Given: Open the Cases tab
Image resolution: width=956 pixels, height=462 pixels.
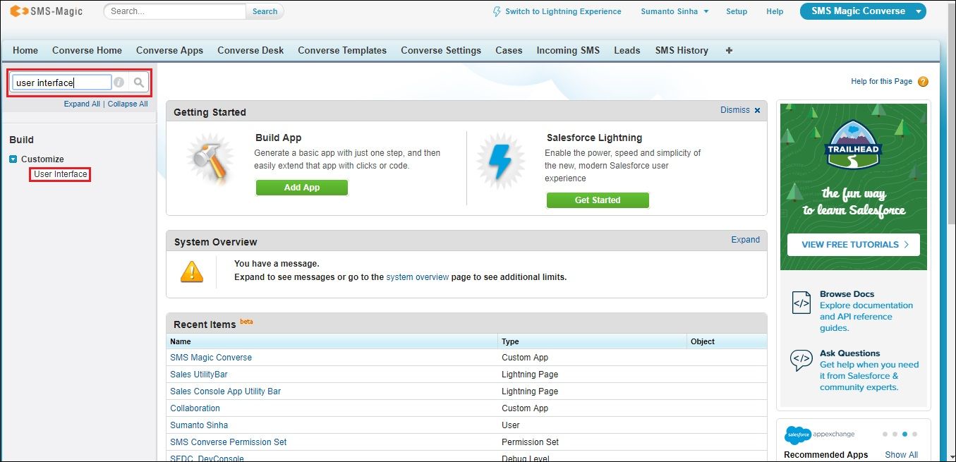Looking at the screenshot, I should 509,50.
